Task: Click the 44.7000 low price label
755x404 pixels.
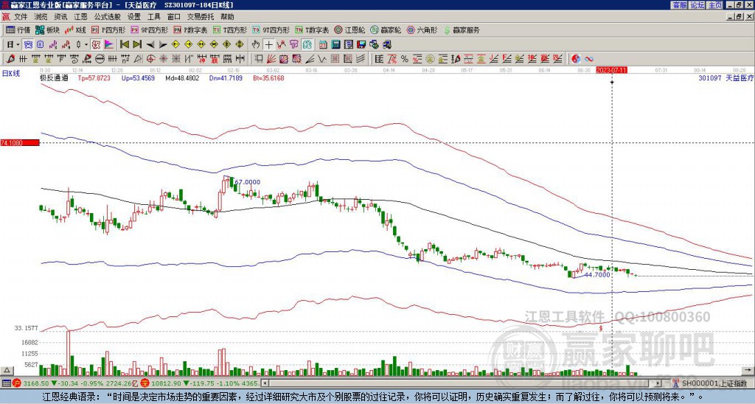Action: [x=597, y=275]
